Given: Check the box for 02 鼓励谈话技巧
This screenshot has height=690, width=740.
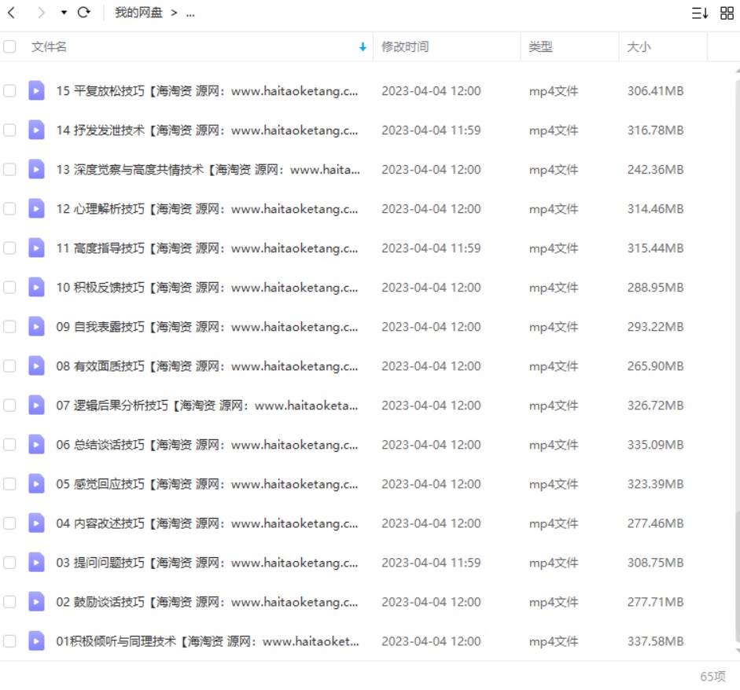Looking at the screenshot, I should pyautogui.click(x=9, y=601).
